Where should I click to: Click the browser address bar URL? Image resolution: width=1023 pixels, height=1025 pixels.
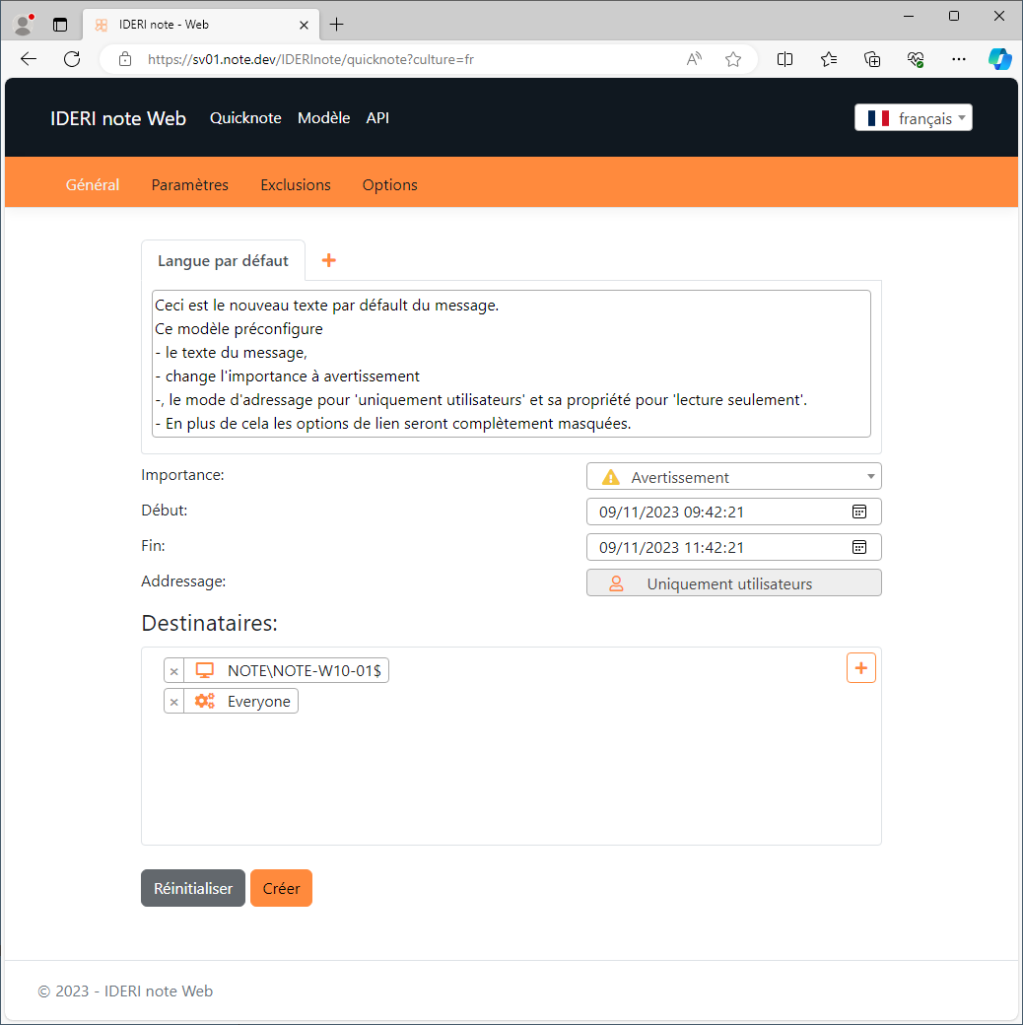coord(310,59)
